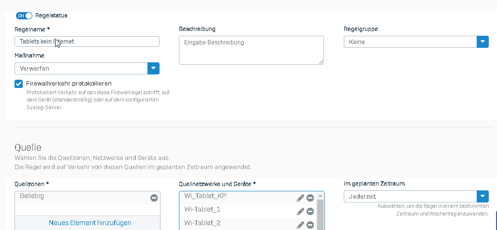Uncheck Firewallverkehr protokollieren checkbox

point(19,84)
